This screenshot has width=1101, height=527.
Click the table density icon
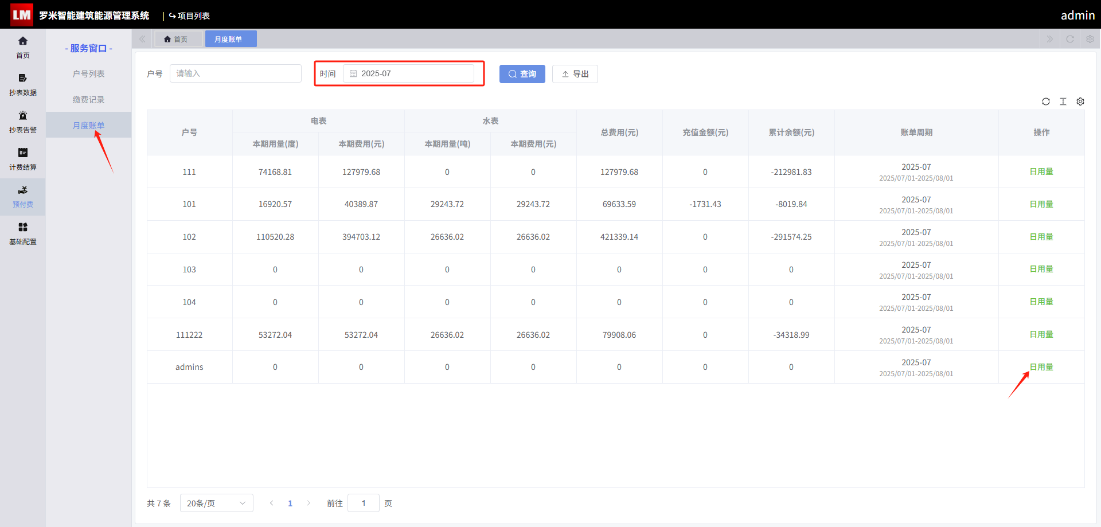point(1063,102)
